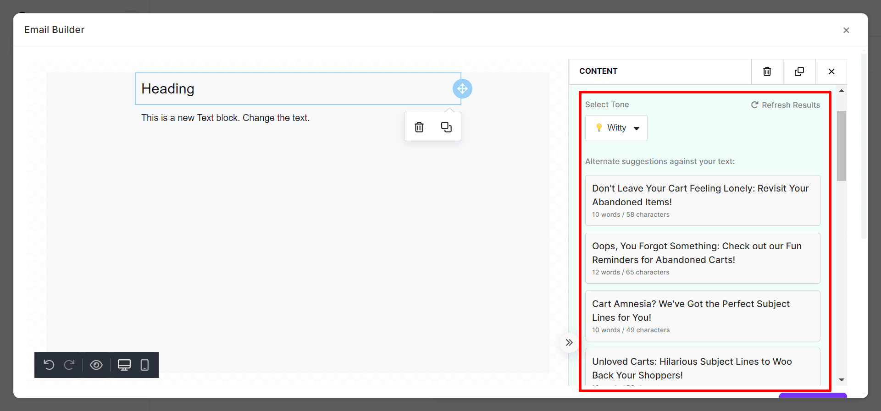Click the floating trash icon below heading
881x411 pixels.
point(419,127)
